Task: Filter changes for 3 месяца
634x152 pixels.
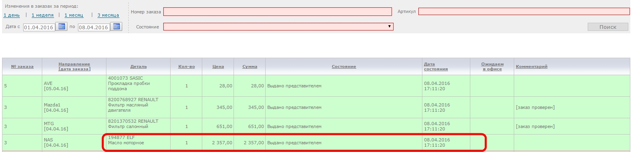Action: click(108, 15)
